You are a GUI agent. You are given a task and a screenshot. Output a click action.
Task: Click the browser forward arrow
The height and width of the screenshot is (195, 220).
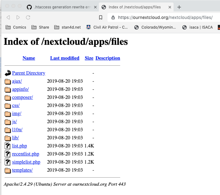pos(18,17)
